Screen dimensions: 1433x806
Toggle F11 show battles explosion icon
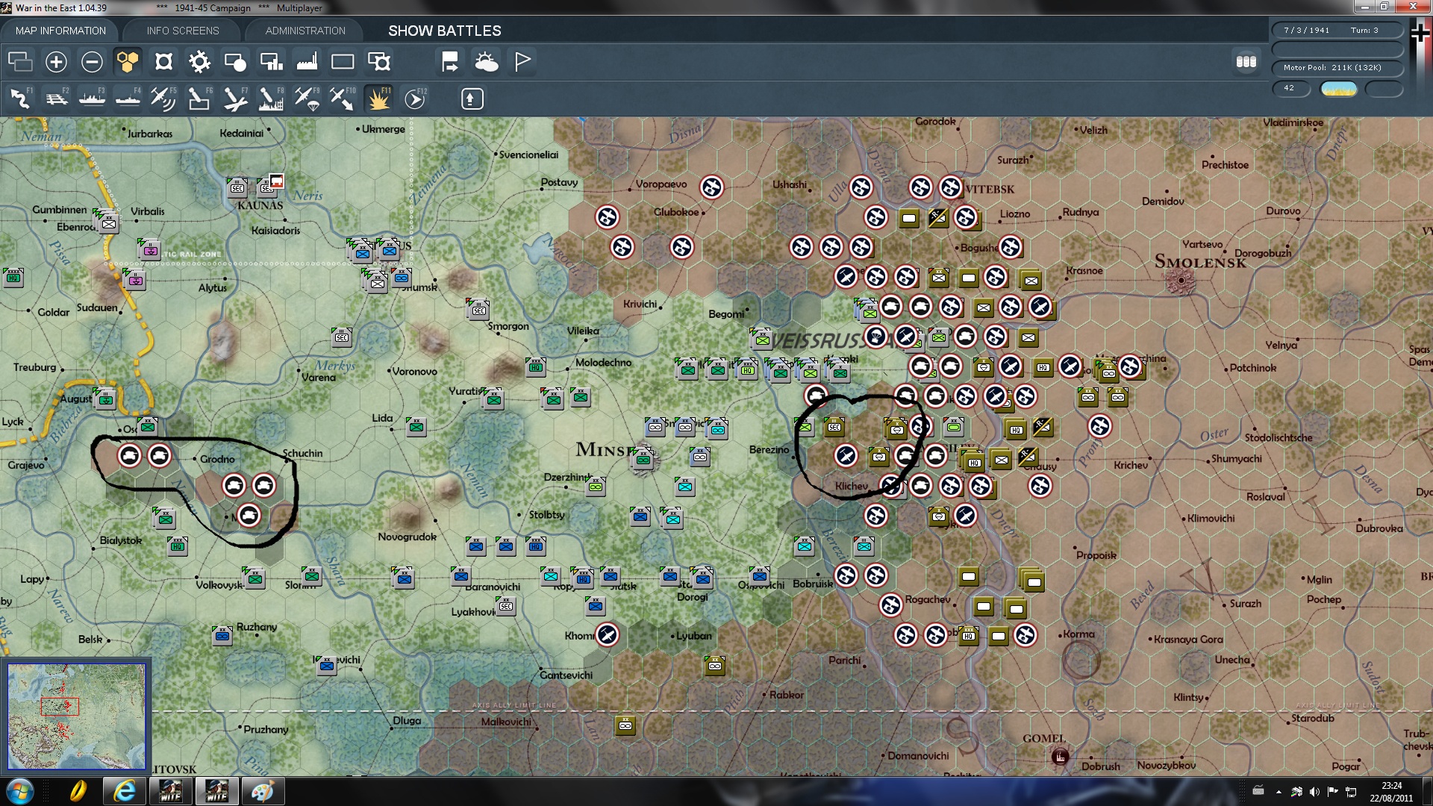[378, 99]
